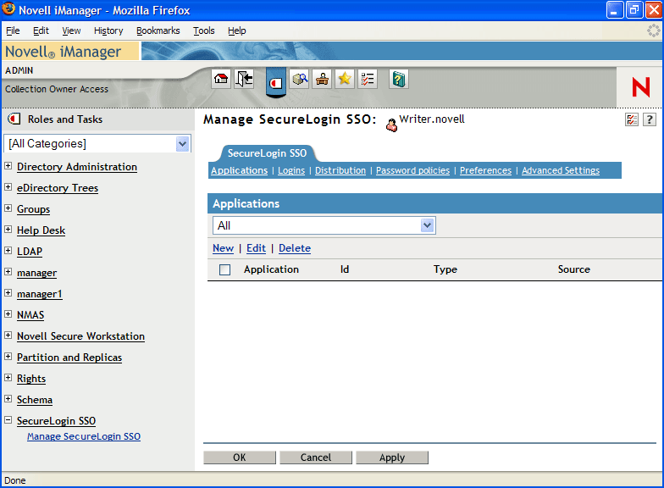The height and width of the screenshot is (488, 664).
Task: Open the Tools menu
Action: pyautogui.click(x=203, y=30)
